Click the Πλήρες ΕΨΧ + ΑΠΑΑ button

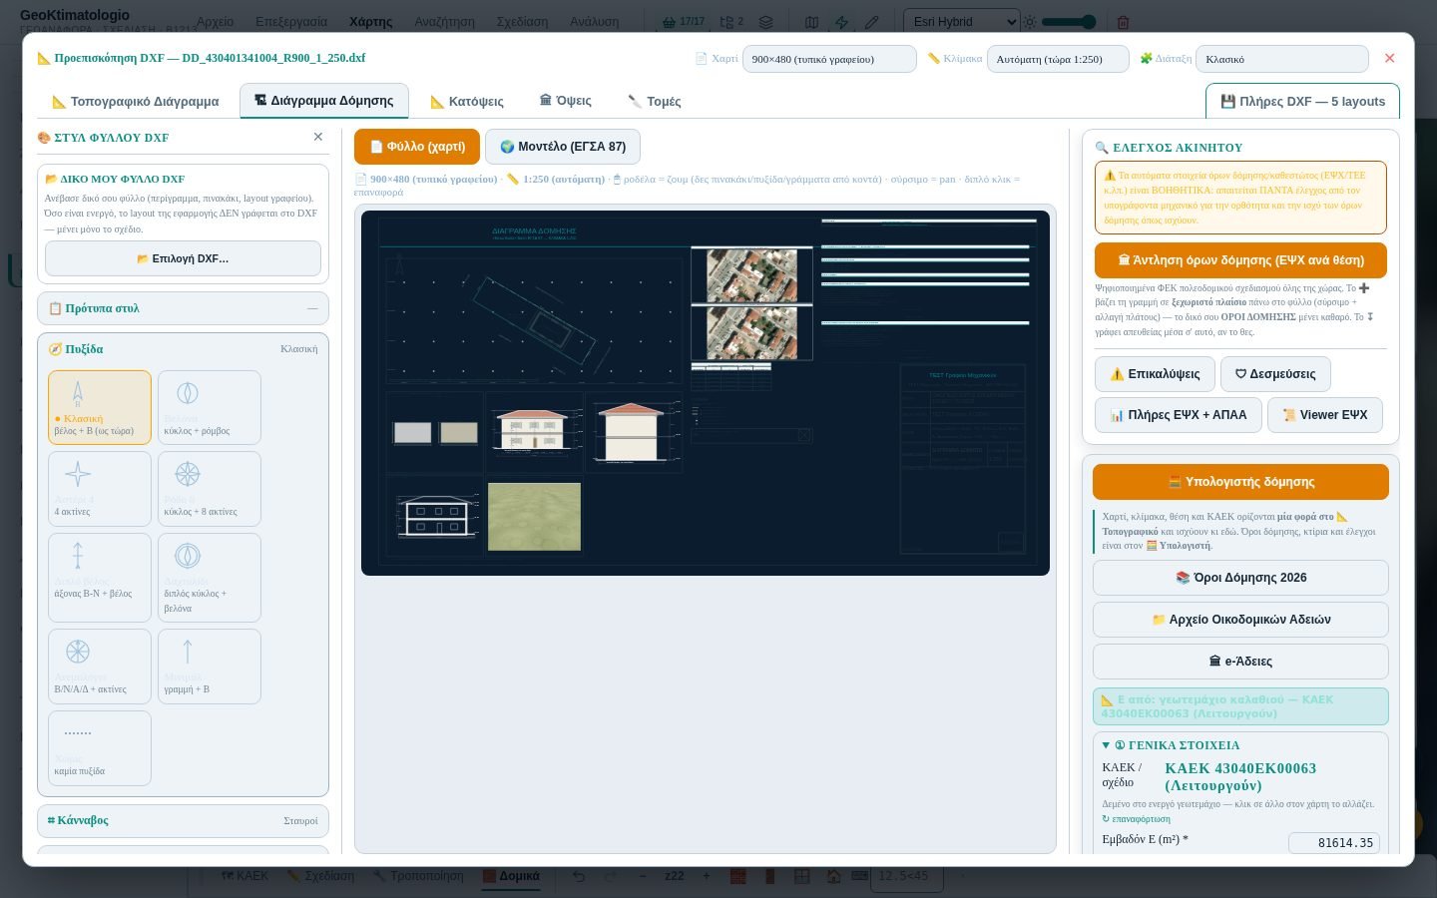[x=1178, y=415]
